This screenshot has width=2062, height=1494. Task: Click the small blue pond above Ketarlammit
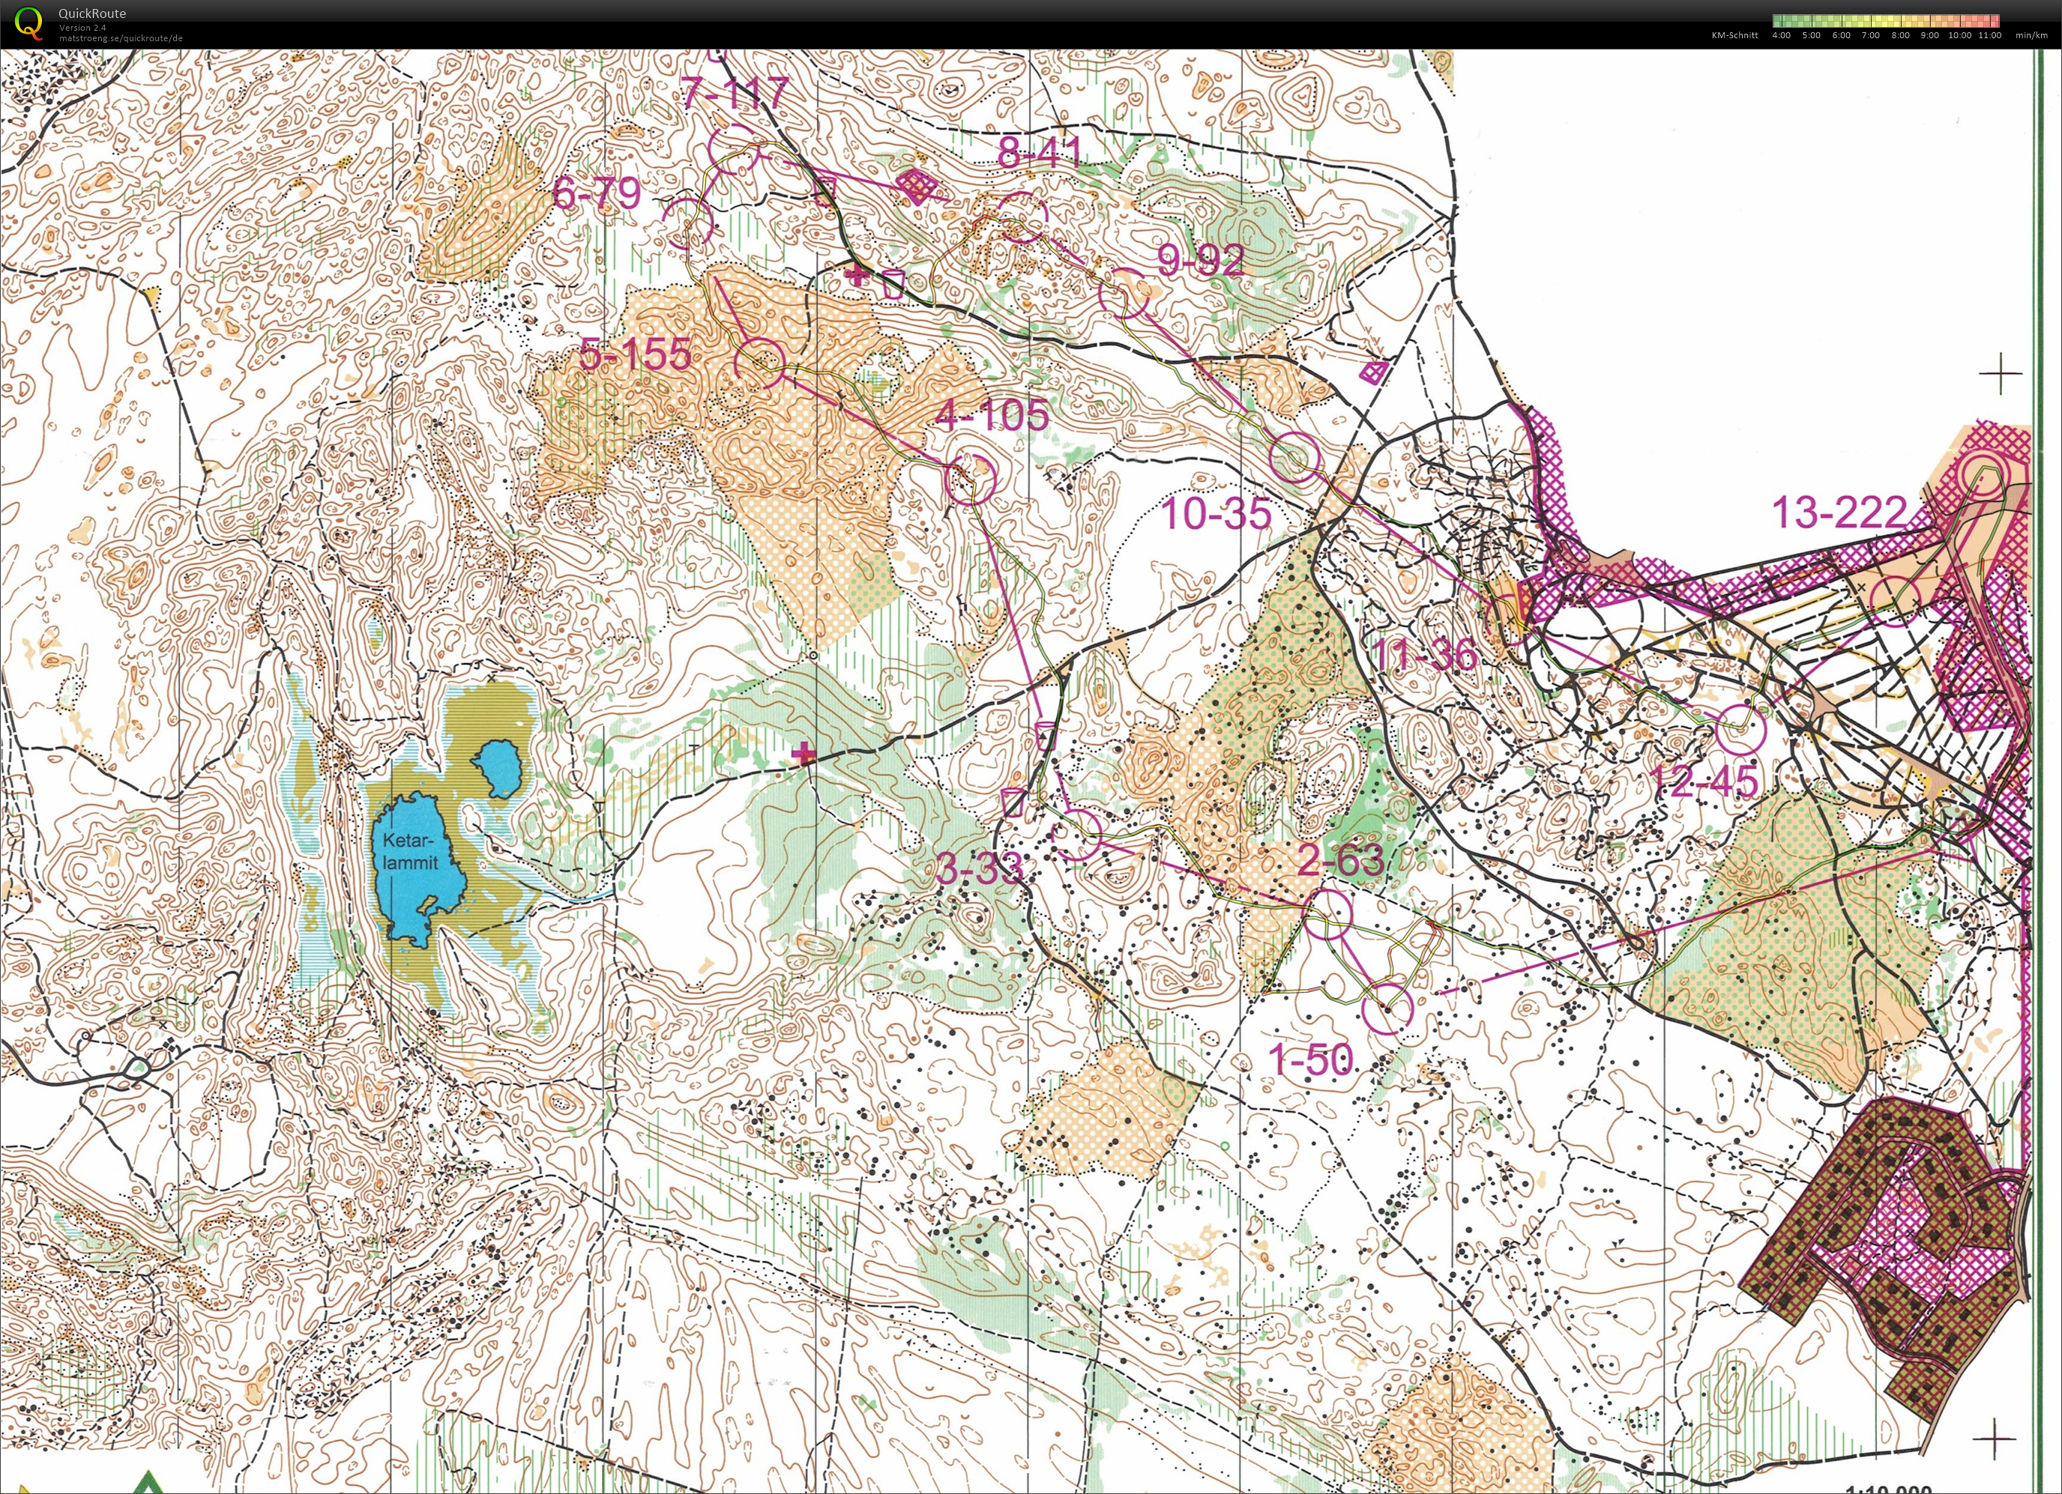499,766
